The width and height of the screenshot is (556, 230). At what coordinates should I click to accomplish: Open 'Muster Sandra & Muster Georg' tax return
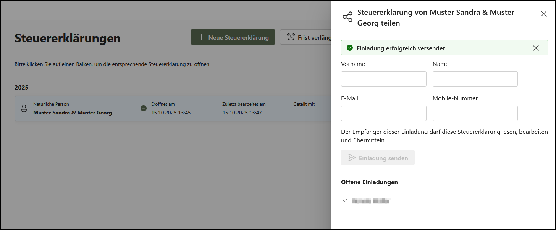(73, 113)
